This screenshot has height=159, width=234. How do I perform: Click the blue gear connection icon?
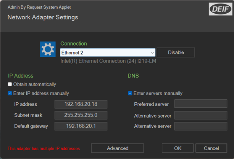[48, 49]
